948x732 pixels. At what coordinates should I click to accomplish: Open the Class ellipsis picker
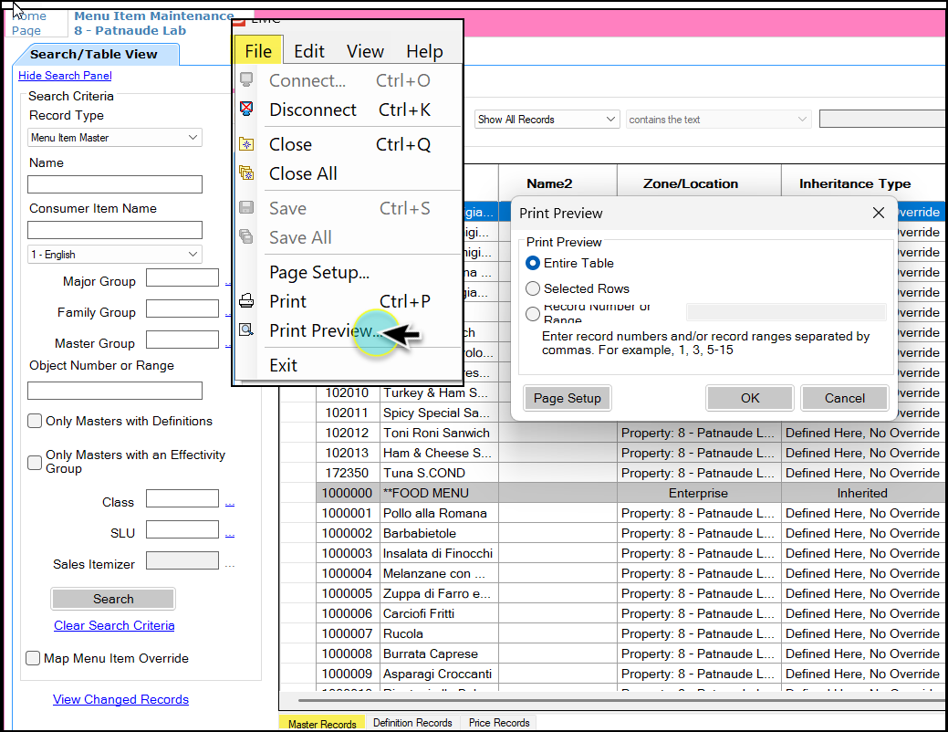pyautogui.click(x=229, y=503)
